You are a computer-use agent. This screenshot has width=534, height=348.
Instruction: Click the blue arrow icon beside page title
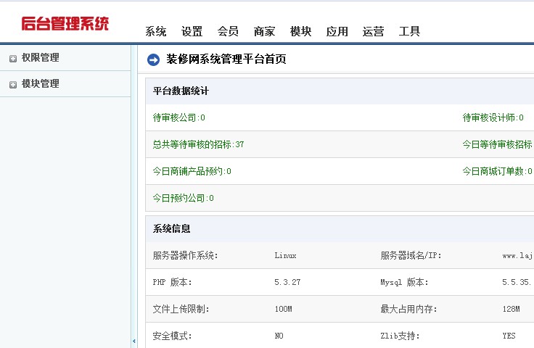tap(153, 59)
